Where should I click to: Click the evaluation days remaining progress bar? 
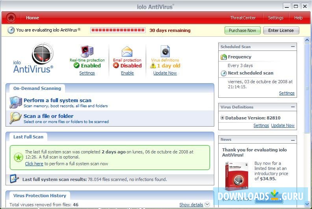tap(118, 30)
